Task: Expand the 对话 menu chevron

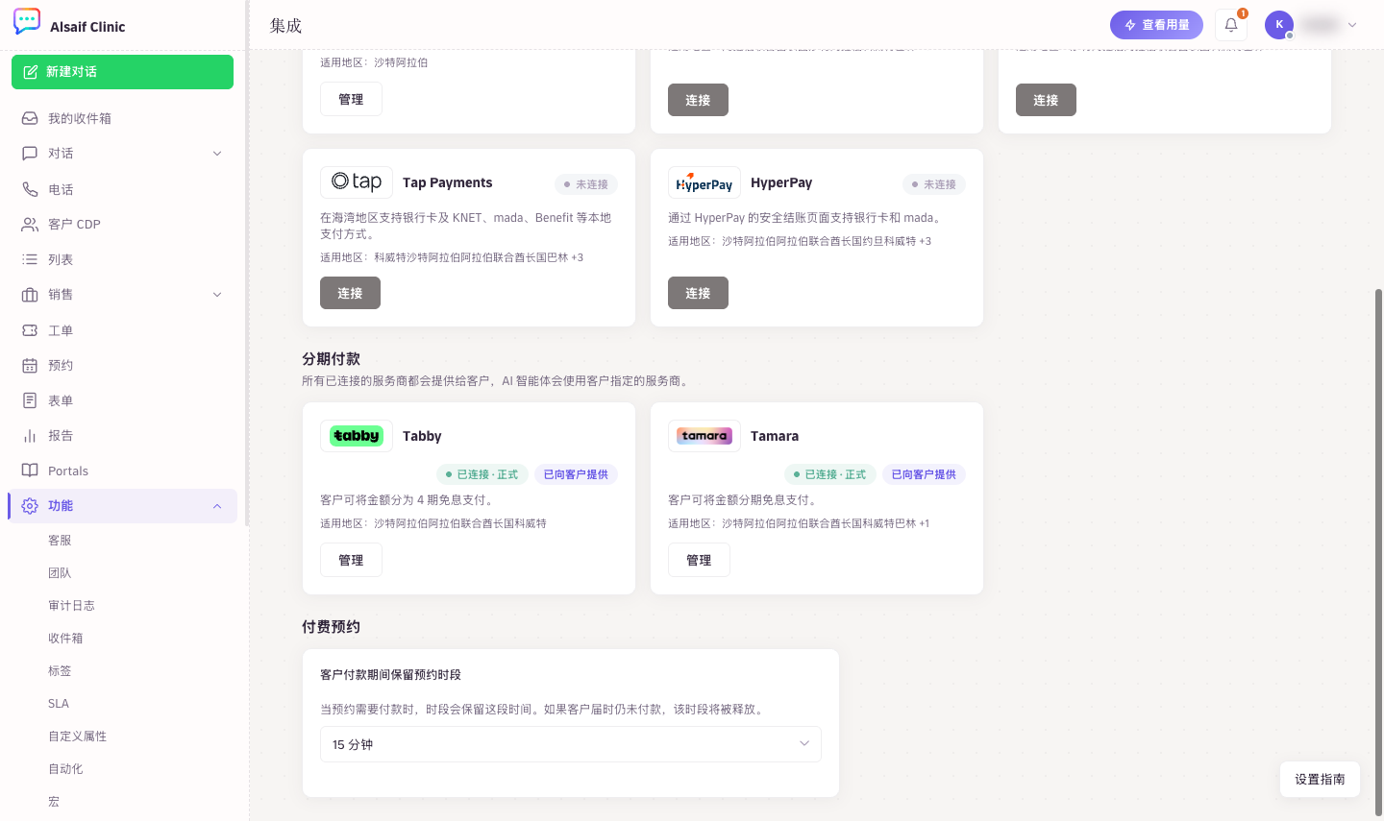Action: click(x=217, y=154)
